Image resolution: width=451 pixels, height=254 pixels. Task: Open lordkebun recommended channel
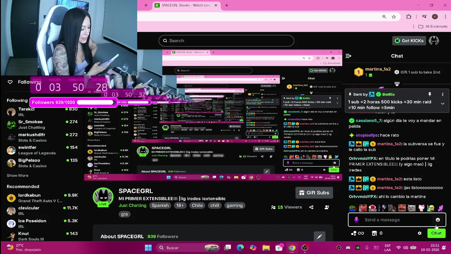42,198
